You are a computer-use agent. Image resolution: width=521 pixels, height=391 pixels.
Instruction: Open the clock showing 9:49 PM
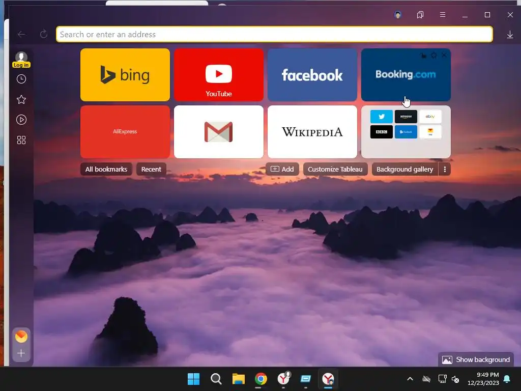483,379
